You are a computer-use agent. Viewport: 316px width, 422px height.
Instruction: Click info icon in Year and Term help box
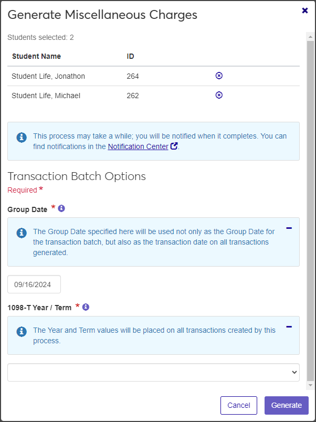coord(22,331)
